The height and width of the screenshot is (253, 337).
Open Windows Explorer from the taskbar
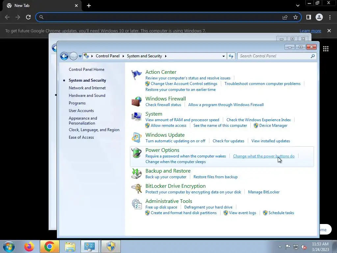click(70, 246)
